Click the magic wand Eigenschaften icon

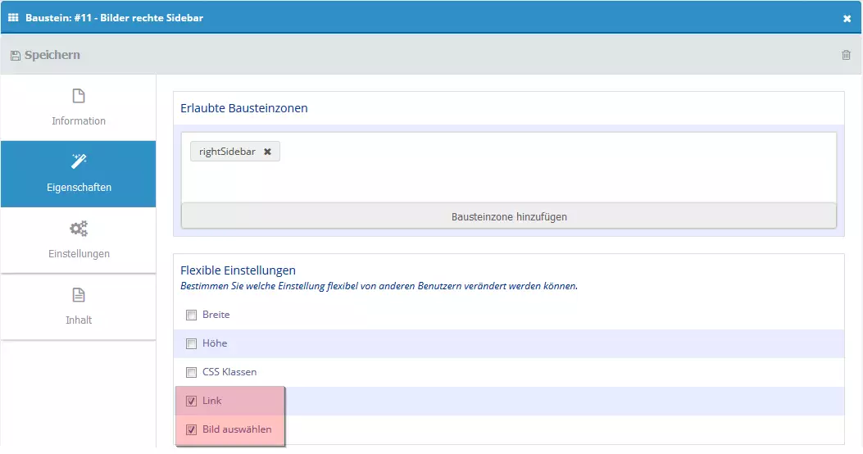[79, 161]
